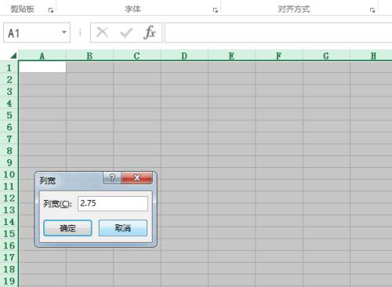Select row 16 header
The height and width of the screenshot is (287, 392).
click(x=9, y=245)
